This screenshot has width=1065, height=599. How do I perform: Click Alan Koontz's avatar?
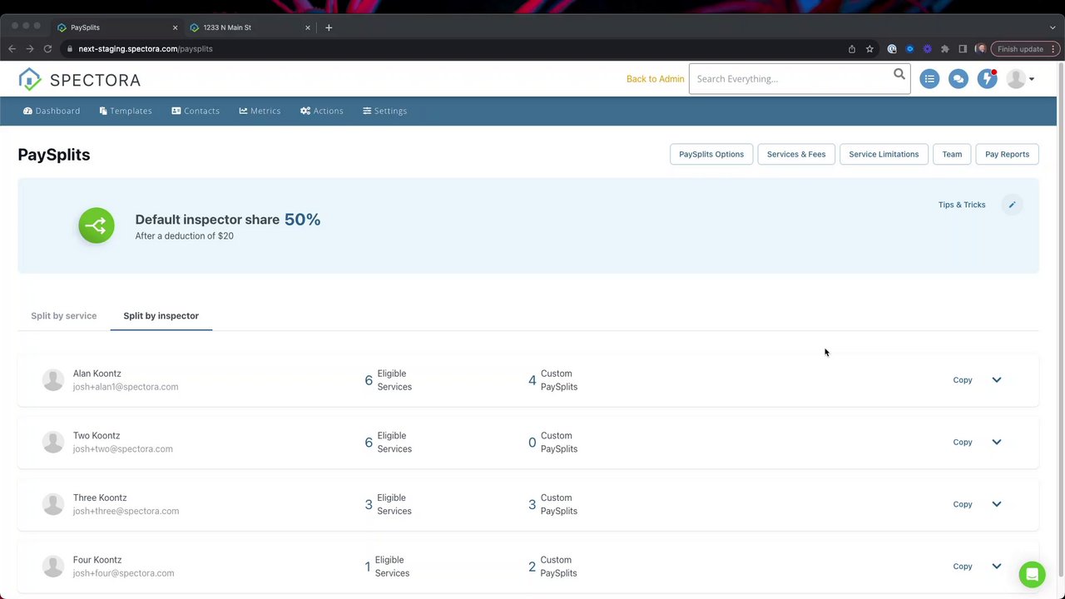[x=53, y=380]
